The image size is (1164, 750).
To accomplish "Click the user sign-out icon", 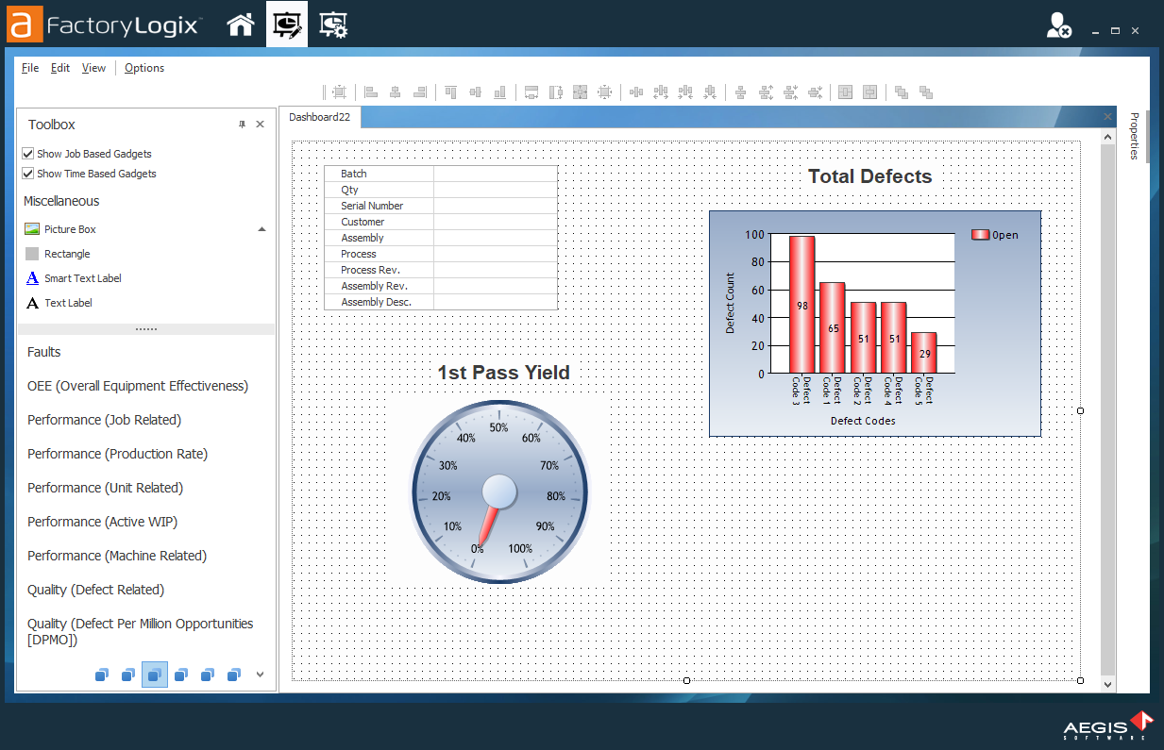I will tap(1059, 25).
